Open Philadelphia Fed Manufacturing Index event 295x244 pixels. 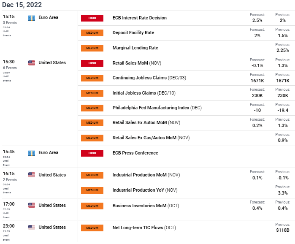pos(157,108)
